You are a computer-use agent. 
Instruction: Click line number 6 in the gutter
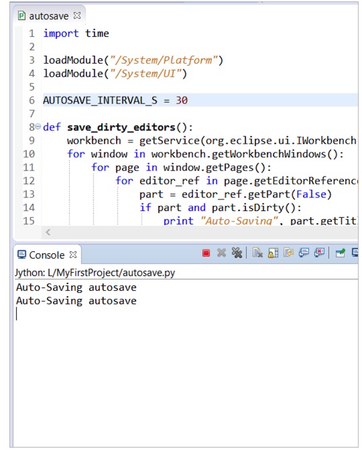[32, 101]
